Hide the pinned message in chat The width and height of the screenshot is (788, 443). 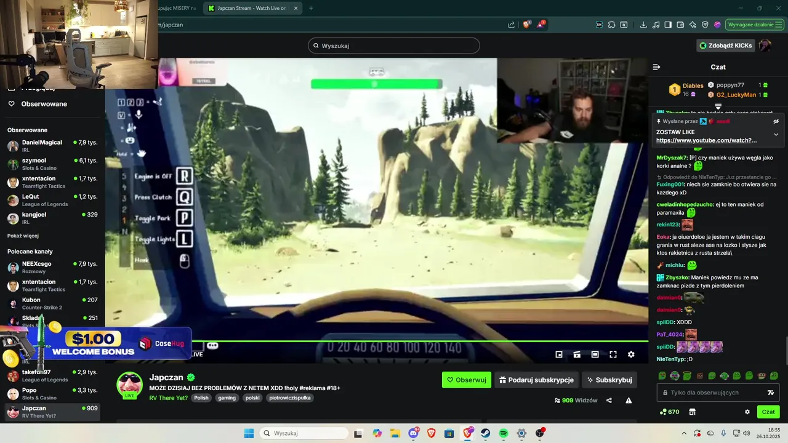click(776, 121)
